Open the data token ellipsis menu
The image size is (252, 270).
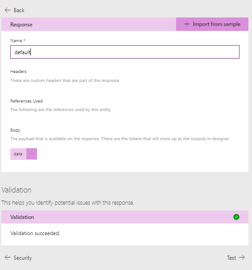click(x=32, y=154)
